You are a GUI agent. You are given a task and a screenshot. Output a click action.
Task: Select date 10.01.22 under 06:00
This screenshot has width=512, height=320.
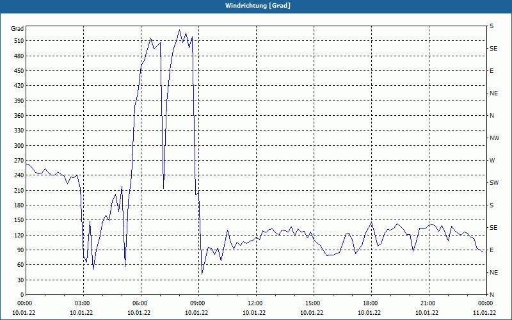139,313
